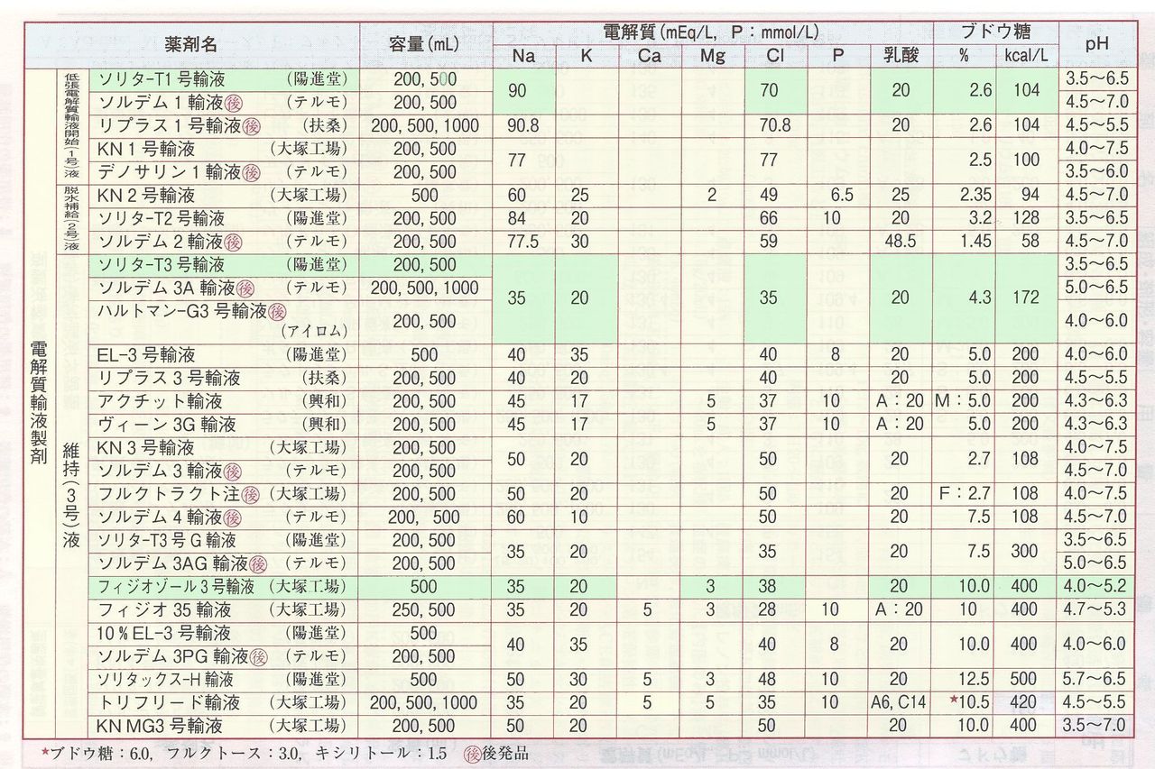The width and height of the screenshot is (1155, 769).
Task: Select the kcal/L value 172
Action: tap(1026, 296)
